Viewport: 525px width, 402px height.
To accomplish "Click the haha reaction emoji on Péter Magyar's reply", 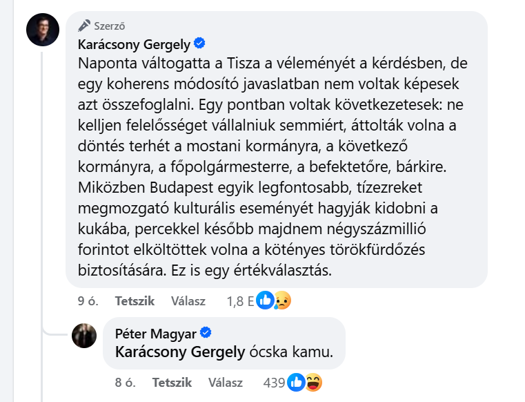I will point(313,382).
